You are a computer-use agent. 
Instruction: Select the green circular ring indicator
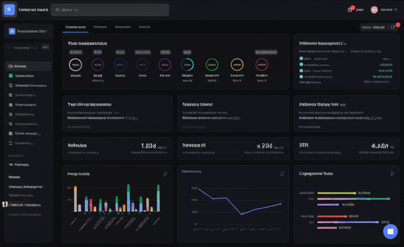(212, 65)
